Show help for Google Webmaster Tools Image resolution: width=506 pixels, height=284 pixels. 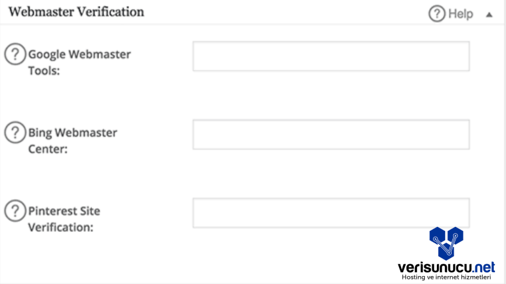point(15,54)
